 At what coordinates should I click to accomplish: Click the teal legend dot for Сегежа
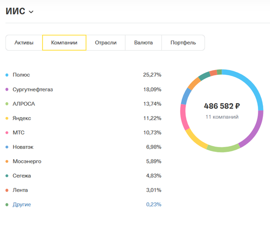click(7, 176)
